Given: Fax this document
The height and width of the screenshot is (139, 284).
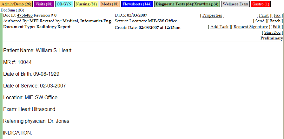Looking at the screenshot, I should coord(277,15).
